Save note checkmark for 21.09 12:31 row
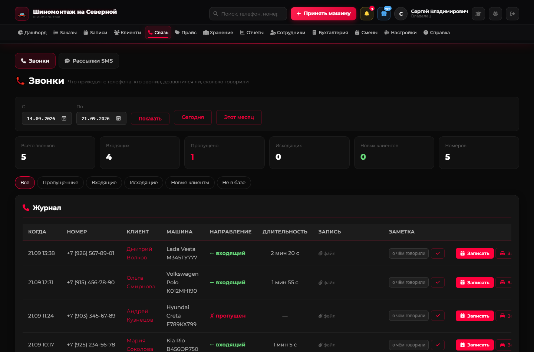This screenshot has height=352, width=534. 438,282
